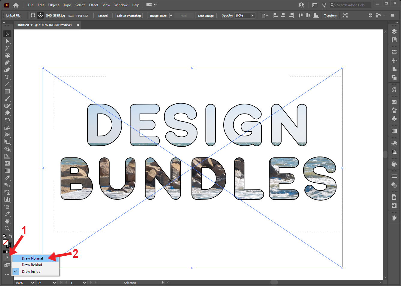
Task: Click the Home icon
Action: tap(16, 5)
